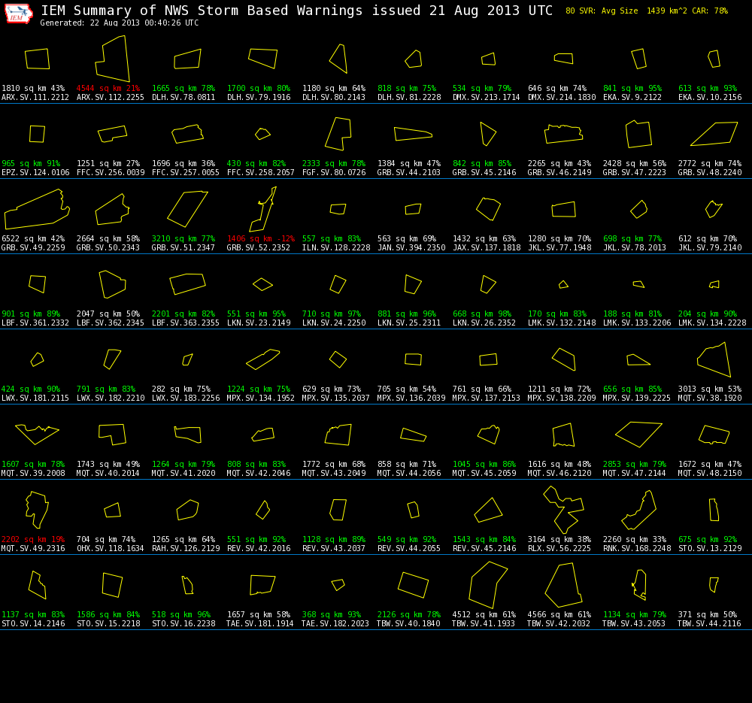The image size is (752, 703).
Task: Click the STO.SV.14.2146 polygon
Action: point(37,584)
